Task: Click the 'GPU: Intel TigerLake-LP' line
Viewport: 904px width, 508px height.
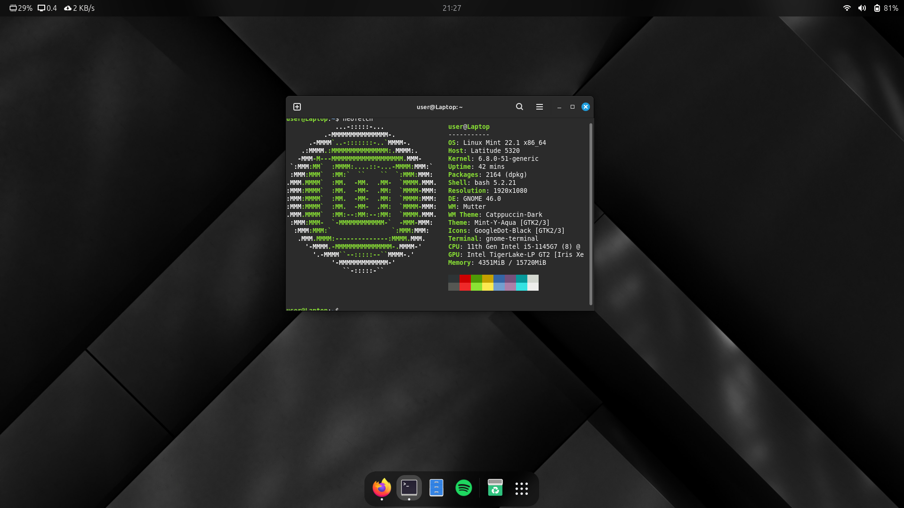Action: tap(516, 254)
